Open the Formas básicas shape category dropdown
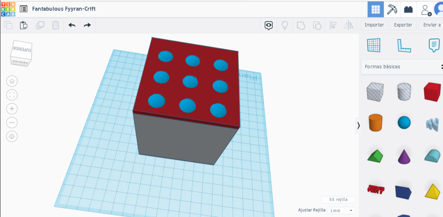Viewport: 443px width, 217px height. click(402, 67)
